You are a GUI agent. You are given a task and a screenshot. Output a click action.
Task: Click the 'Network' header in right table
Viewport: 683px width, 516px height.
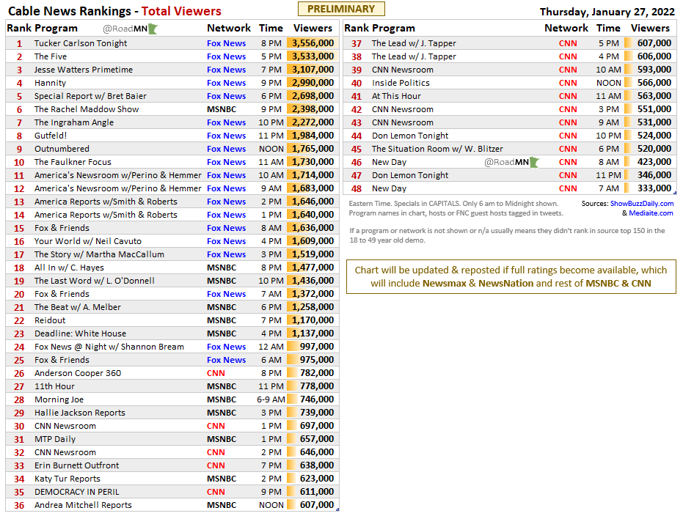[x=566, y=29]
